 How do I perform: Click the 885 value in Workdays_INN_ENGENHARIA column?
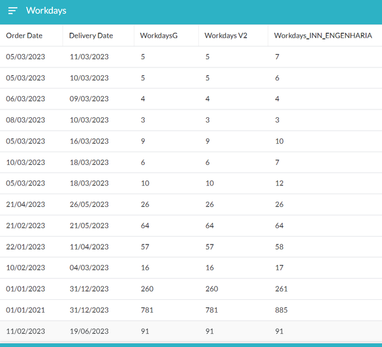point(281,310)
